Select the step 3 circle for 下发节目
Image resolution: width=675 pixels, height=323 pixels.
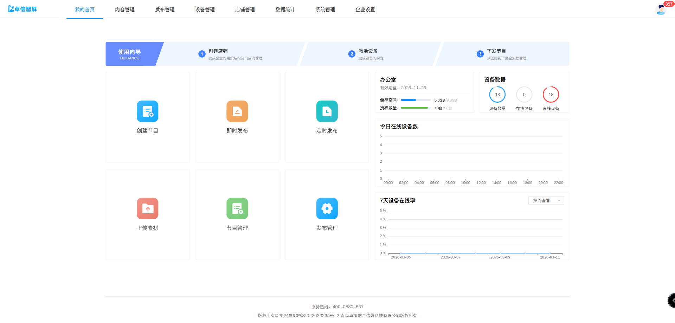click(x=480, y=54)
